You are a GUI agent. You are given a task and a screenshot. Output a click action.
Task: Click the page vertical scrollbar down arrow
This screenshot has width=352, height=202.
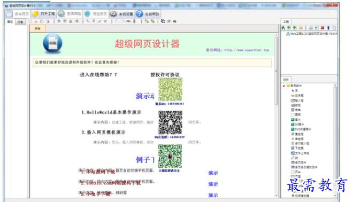pyautogui.click(x=277, y=196)
